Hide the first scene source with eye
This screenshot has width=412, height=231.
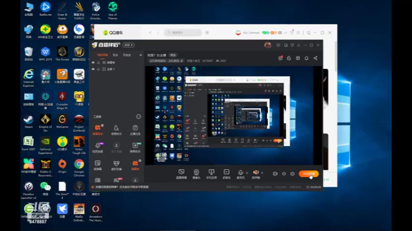93,63
